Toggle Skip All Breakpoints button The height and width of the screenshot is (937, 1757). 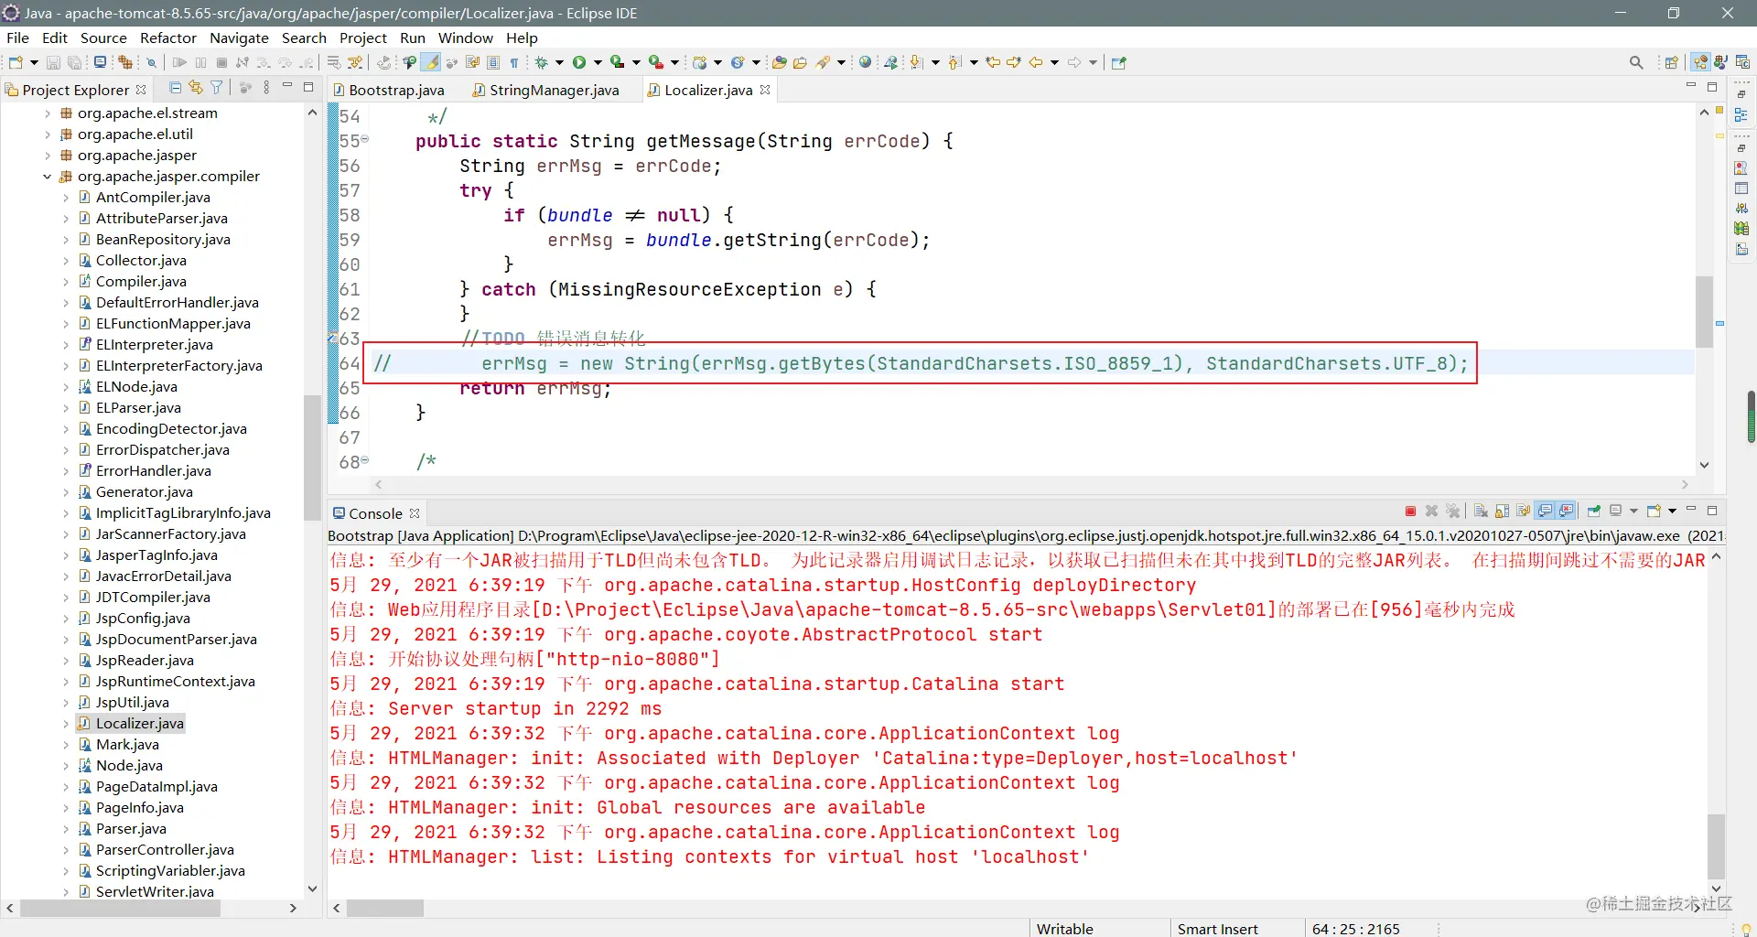(151, 62)
